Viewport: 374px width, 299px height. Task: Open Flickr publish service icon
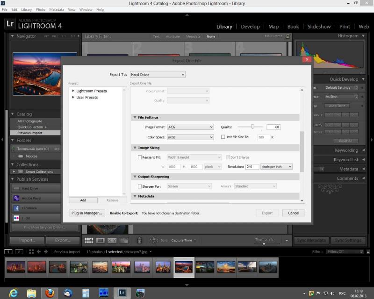pyautogui.click(x=16, y=218)
